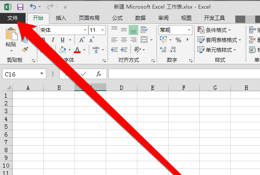Select middle align icon
The image size is (260, 175).
(x=123, y=30)
